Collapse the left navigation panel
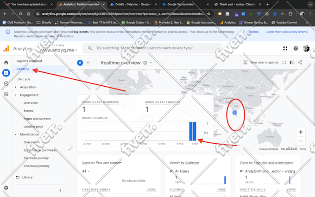The image size is (315, 197). pyautogui.click(x=60, y=191)
